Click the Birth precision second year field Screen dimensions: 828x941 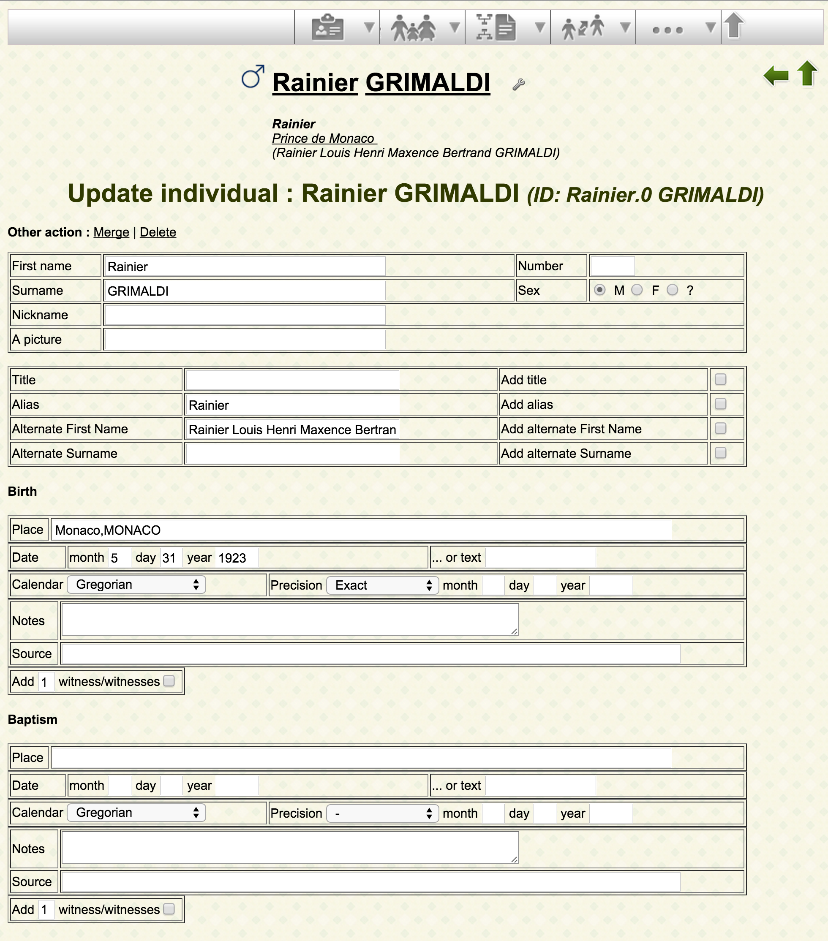point(610,585)
